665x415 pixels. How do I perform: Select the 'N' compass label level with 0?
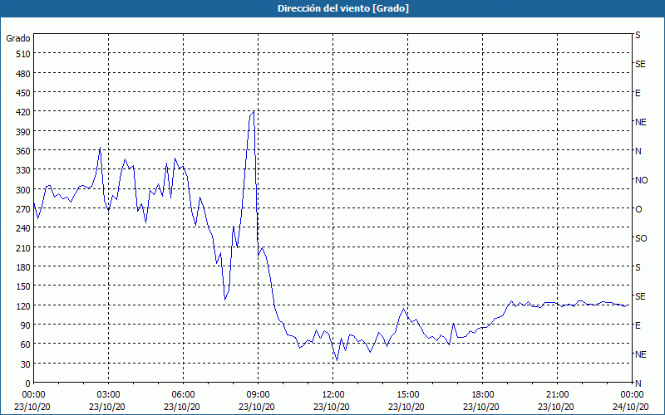(638, 383)
